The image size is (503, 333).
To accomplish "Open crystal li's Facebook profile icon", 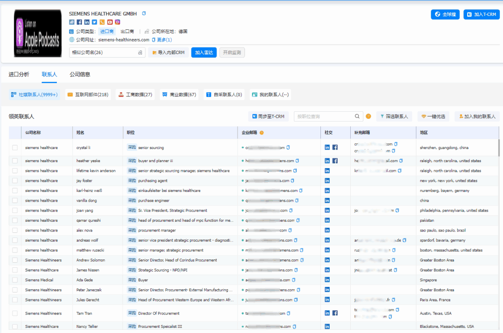I will pyautogui.click(x=335, y=148).
